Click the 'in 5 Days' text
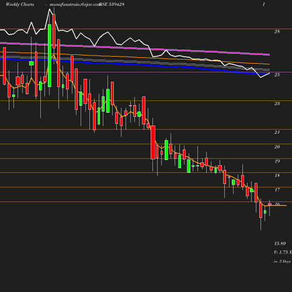The height and width of the screenshot is (292, 292). point(282,262)
